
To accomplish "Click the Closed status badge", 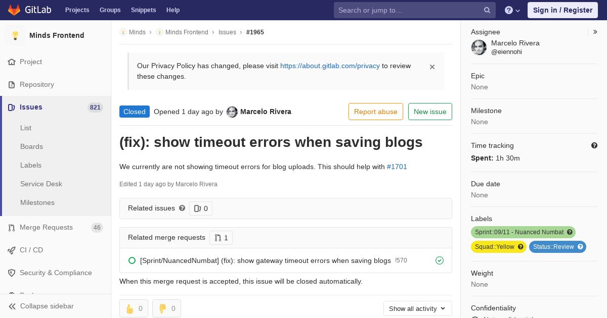I will point(135,112).
